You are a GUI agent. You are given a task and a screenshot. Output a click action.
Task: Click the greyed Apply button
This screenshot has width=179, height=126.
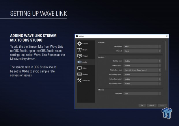point(162,105)
